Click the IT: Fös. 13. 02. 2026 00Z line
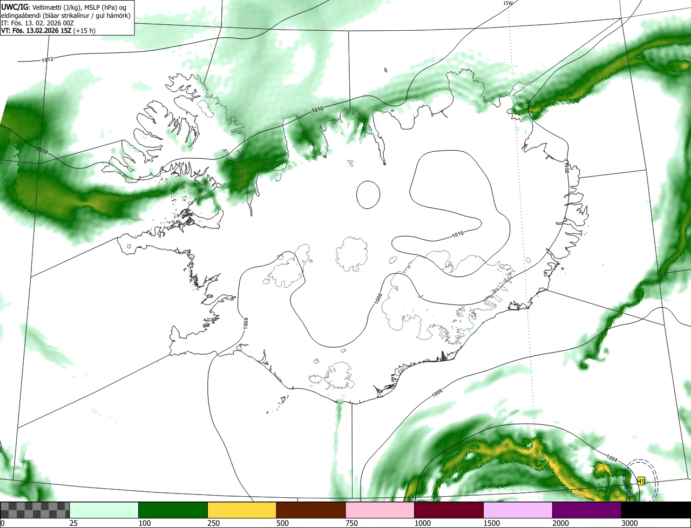Screen dimensions: 691x528 [x=38, y=23]
